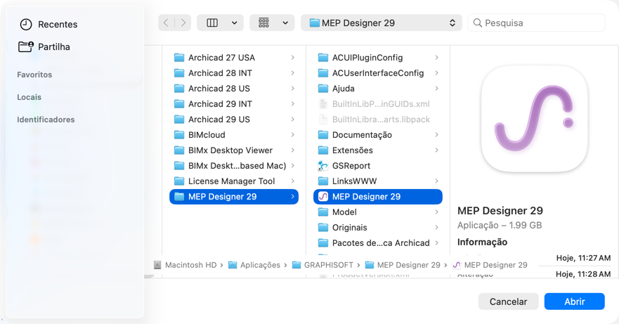The image size is (619, 324).
Task: Open the Model folder
Action: [x=378, y=212]
